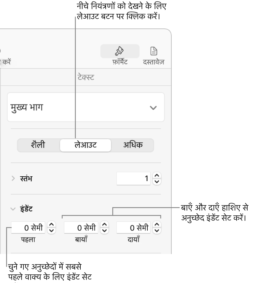
Task: Decrease the पहला first-line indent
Action: tap(52, 231)
